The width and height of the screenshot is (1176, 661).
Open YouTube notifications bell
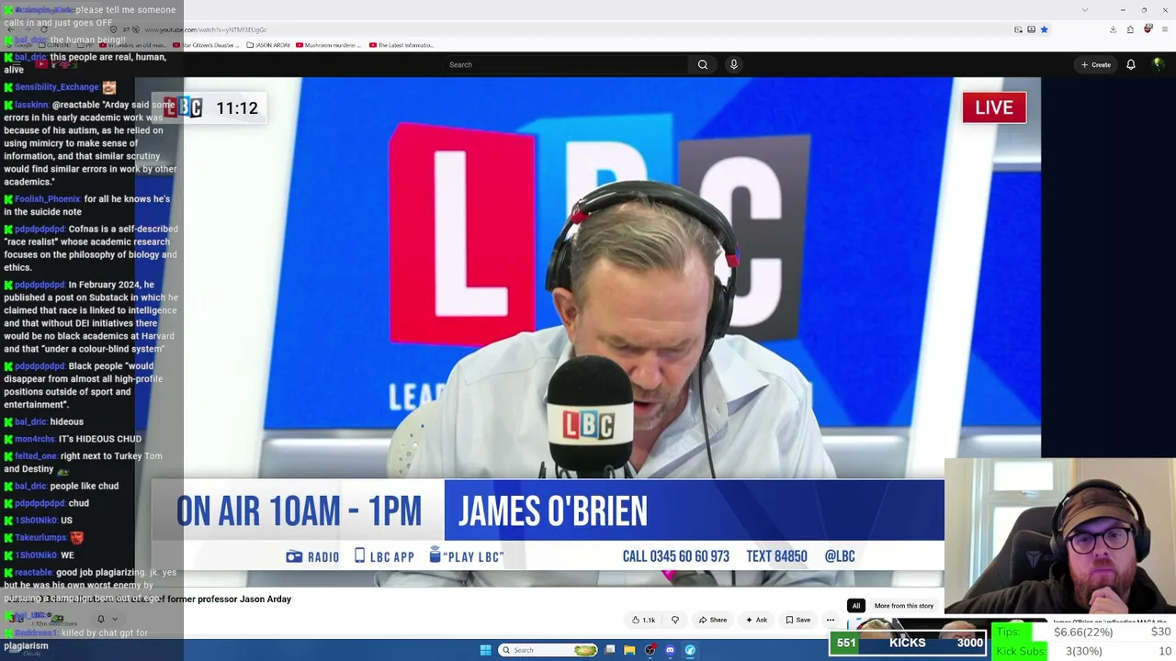pos(1131,64)
